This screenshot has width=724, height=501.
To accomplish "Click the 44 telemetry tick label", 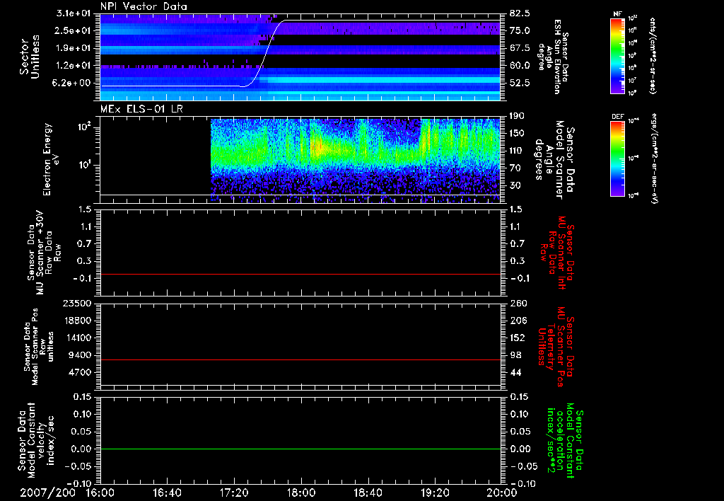I will pyautogui.click(x=515, y=372).
